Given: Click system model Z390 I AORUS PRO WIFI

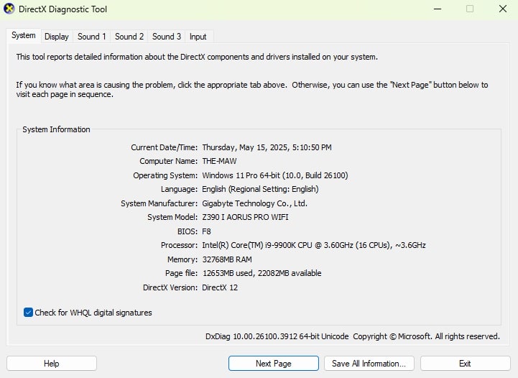Looking at the screenshot, I should coord(245,217).
